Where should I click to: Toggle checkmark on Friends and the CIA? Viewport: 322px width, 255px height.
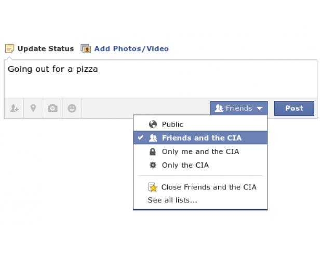(140, 137)
